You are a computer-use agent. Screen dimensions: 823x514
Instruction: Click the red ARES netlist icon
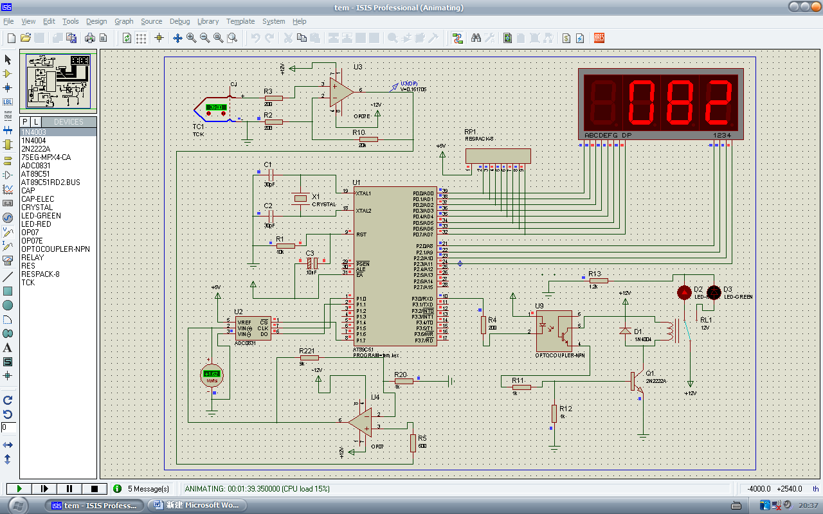(x=599, y=38)
